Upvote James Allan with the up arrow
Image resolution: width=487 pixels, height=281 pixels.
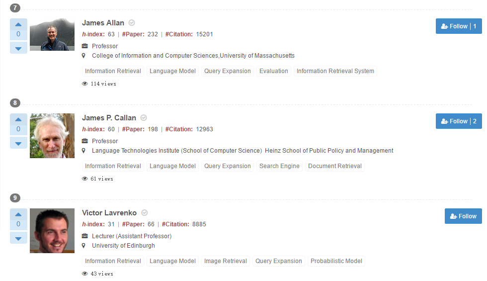[18, 24]
